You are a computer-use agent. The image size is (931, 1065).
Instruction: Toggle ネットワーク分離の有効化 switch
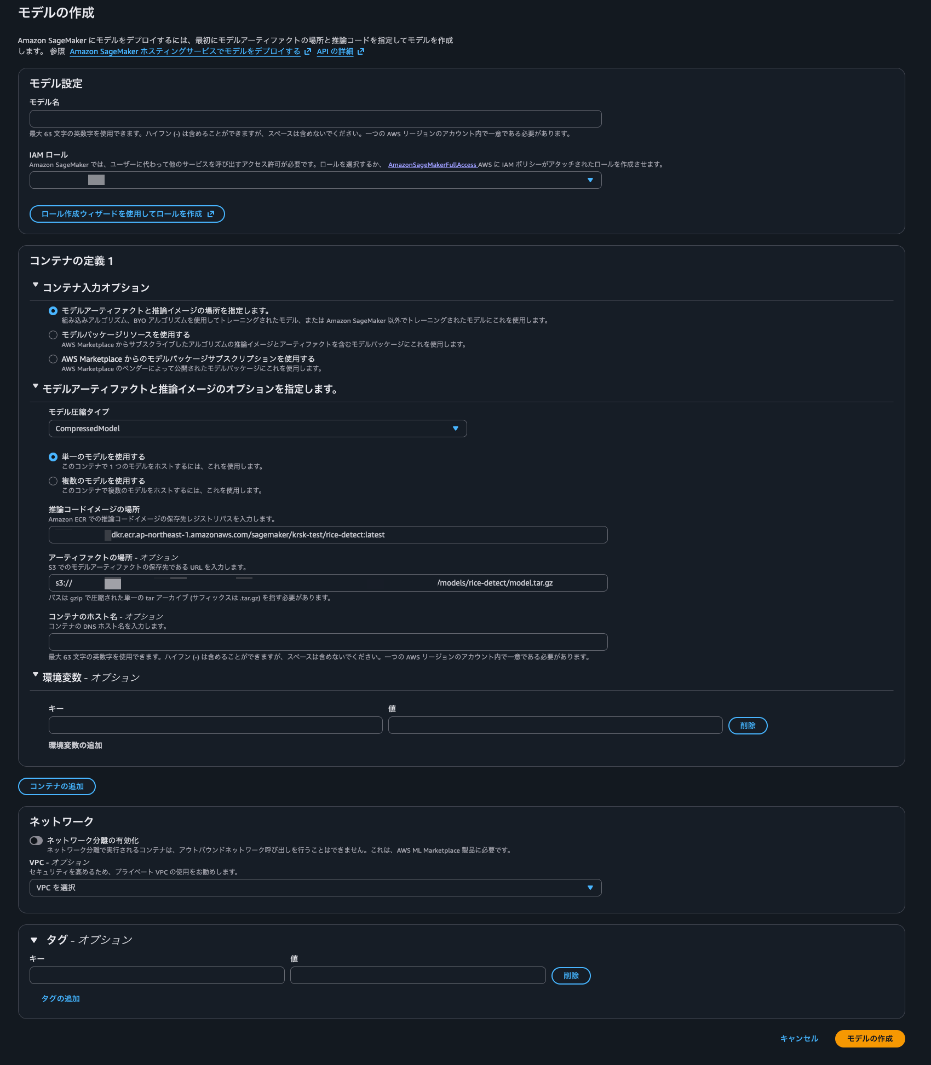pos(36,841)
